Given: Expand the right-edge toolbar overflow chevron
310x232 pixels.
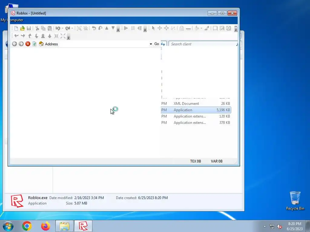Looking at the screenshot, I should point(236,29).
